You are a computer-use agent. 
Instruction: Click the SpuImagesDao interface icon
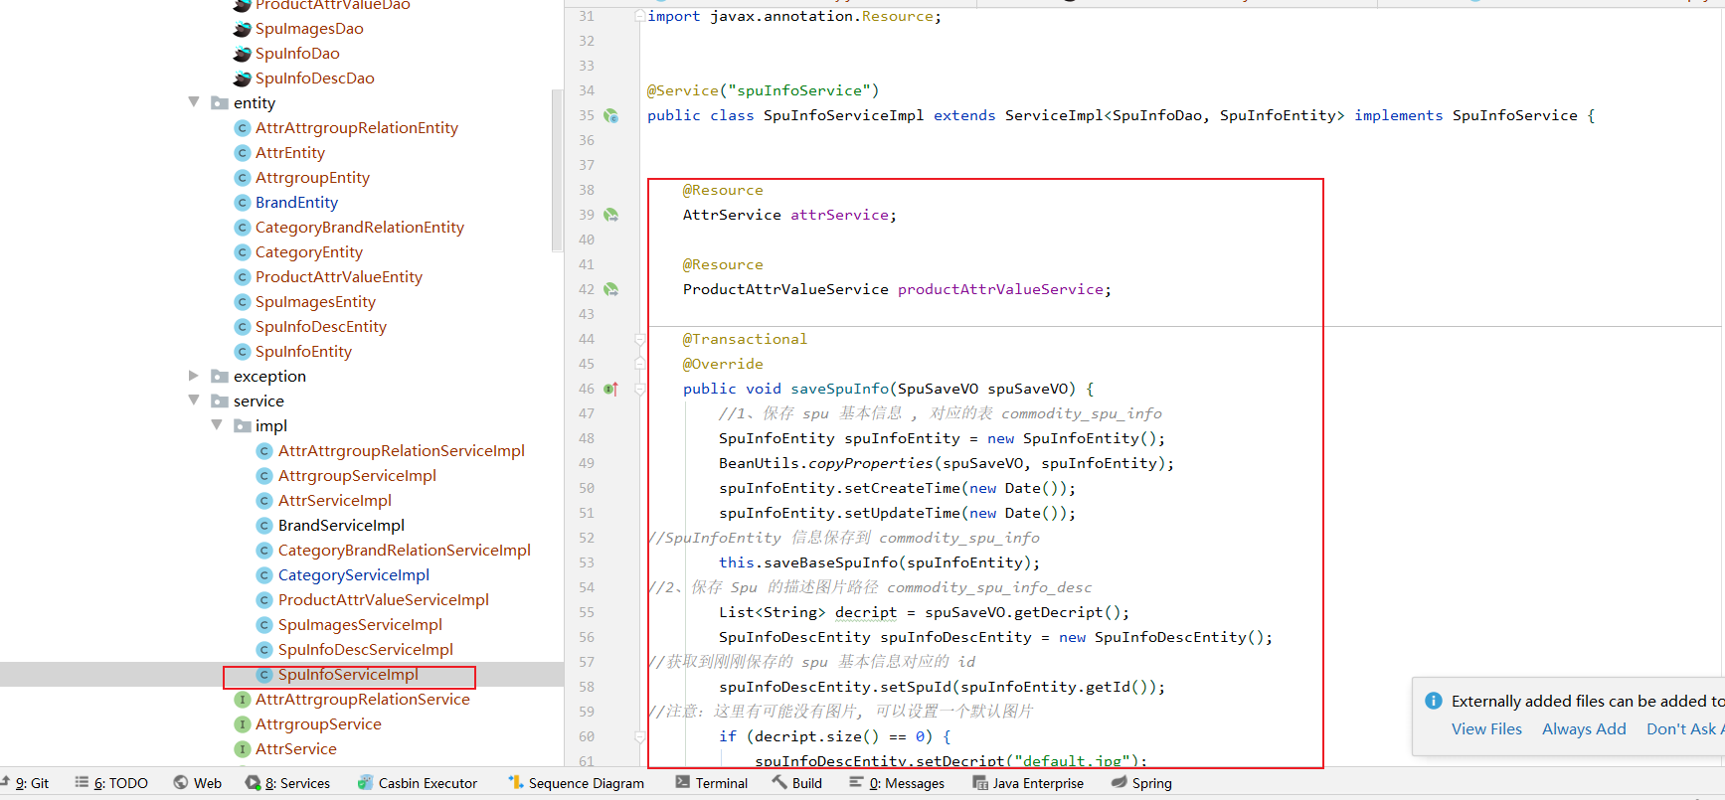click(242, 29)
